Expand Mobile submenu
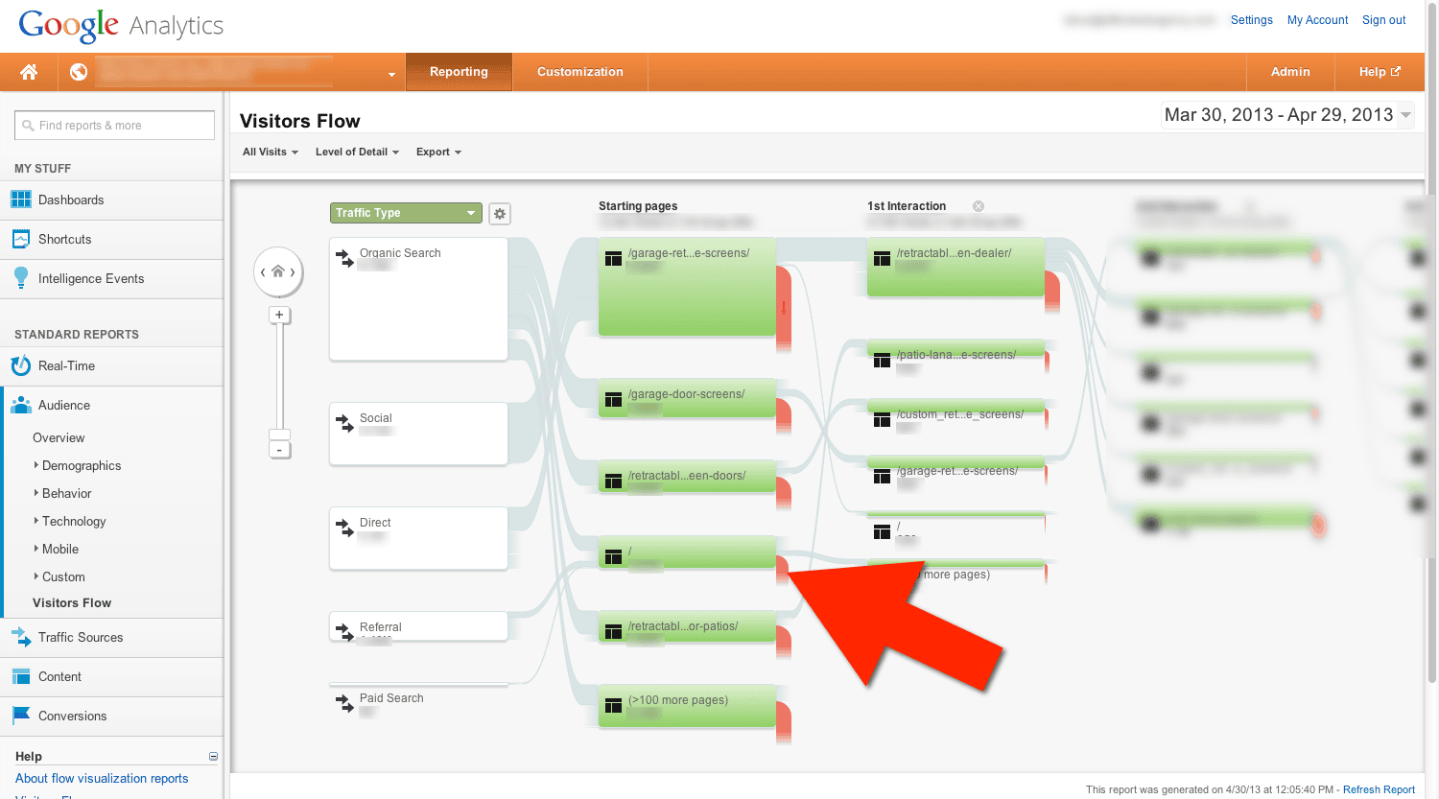This screenshot has height=799, width=1439. pyautogui.click(x=59, y=549)
